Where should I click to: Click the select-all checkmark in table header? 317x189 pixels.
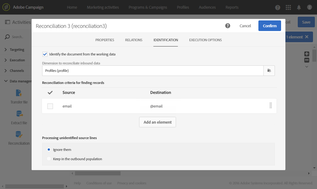pyautogui.click(x=50, y=93)
